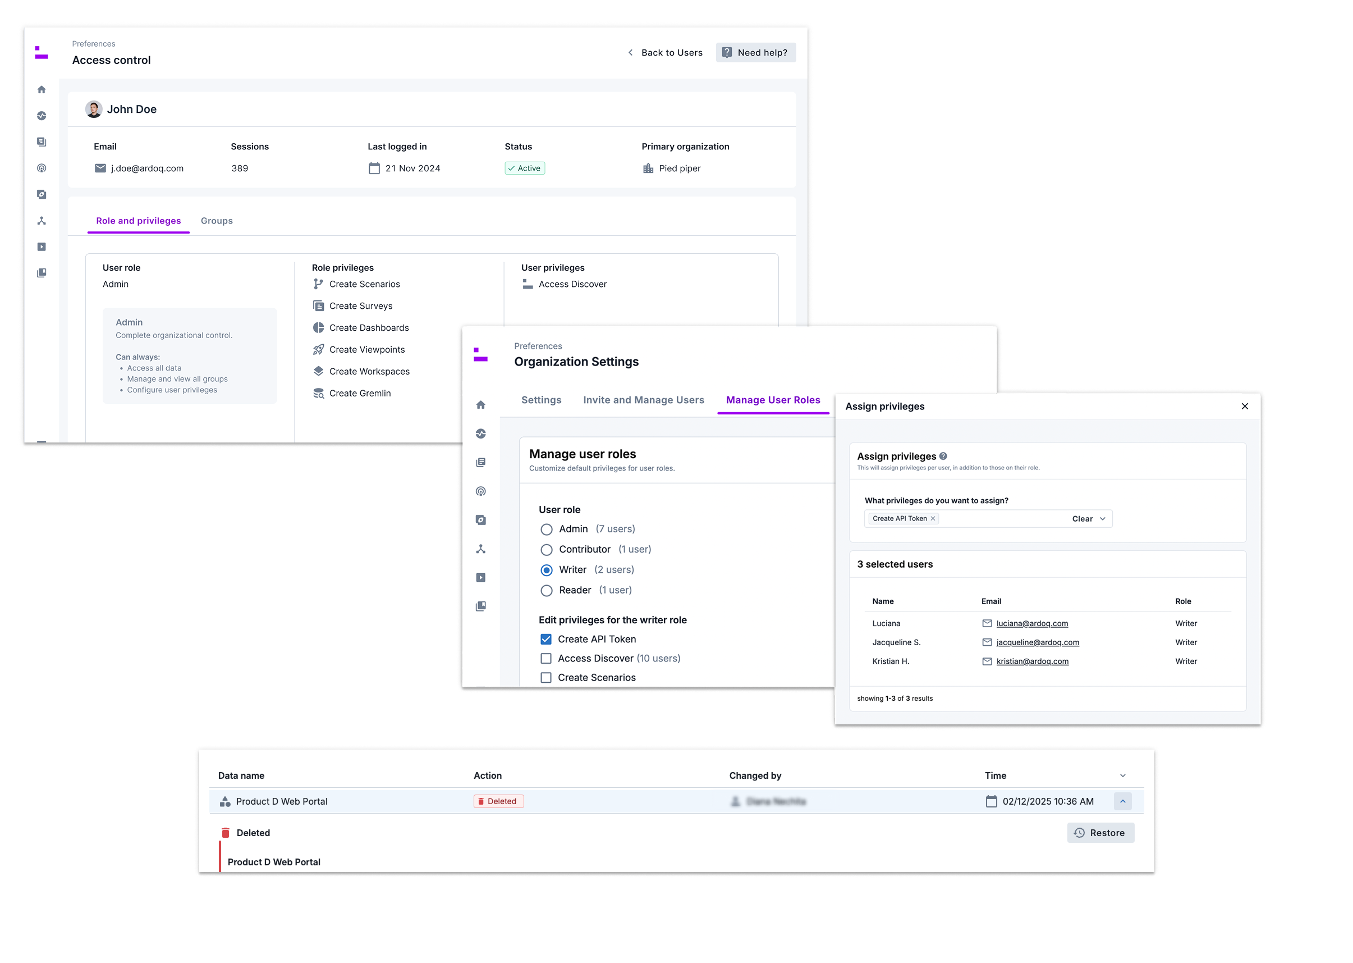The image size is (1353, 963).
Task: Switch to the Groups tab
Action: click(216, 221)
